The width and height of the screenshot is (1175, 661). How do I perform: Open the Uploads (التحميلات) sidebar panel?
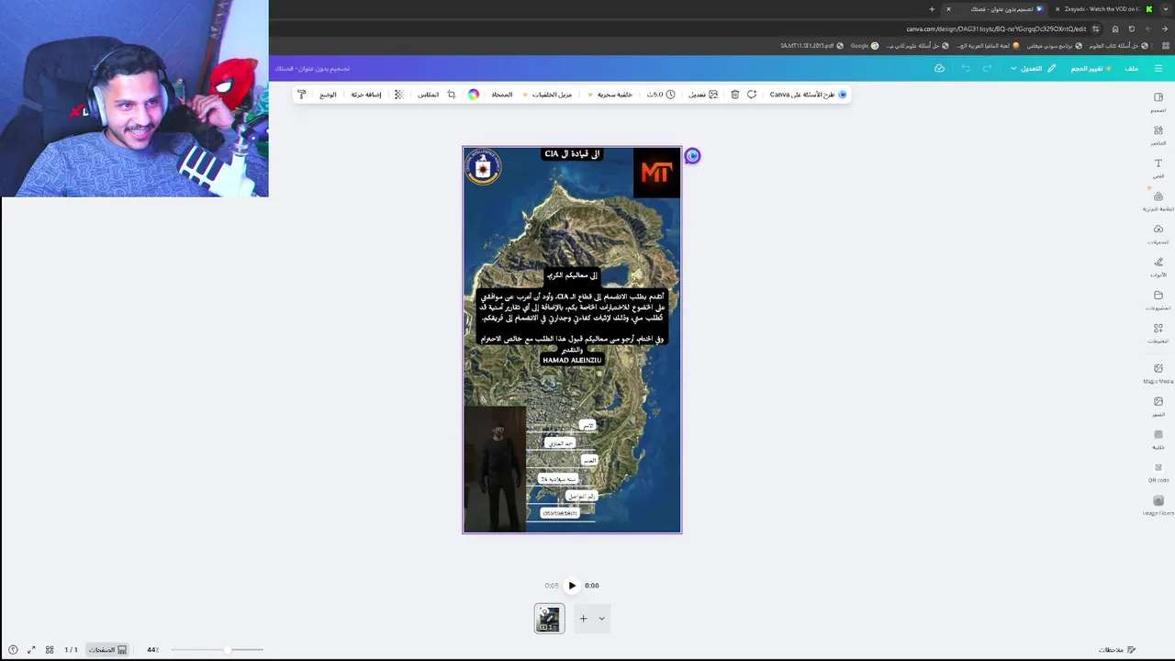[x=1158, y=234]
